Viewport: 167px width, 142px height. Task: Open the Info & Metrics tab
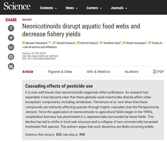click(98, 72)
